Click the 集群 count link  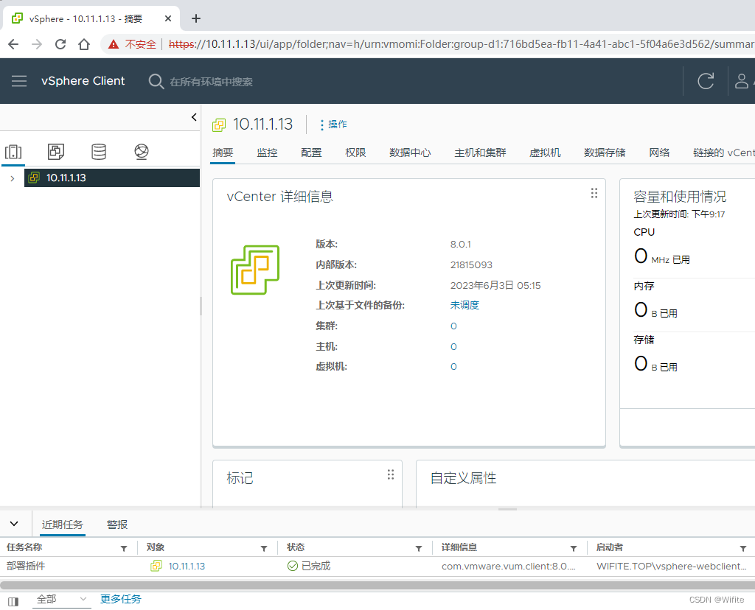453,326
